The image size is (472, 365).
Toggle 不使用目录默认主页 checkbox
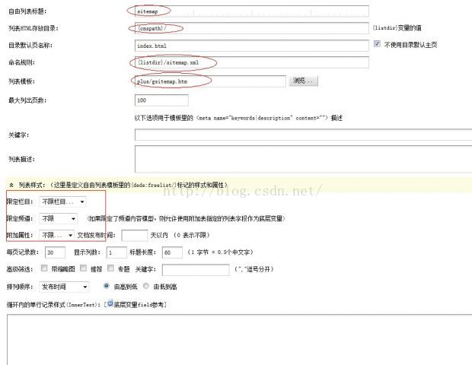coord(378,45)
